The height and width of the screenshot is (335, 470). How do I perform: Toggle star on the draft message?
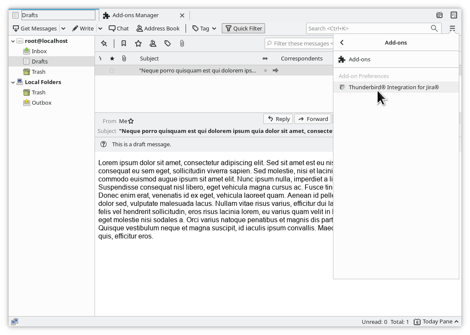[x=112, y=70]
